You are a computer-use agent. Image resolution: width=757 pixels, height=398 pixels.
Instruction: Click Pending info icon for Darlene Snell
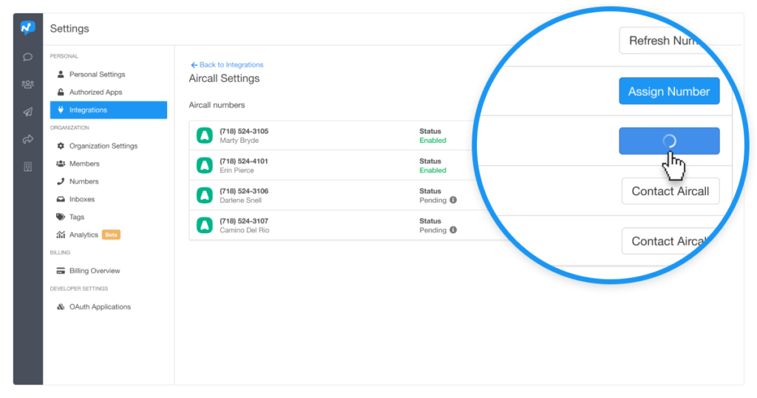click(453, 200)
